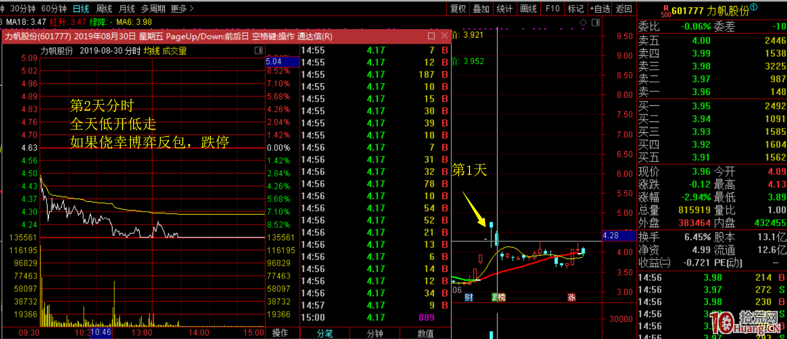Activate the 画线 drawing tool
The width and height of the screenshot is (787, 339).
point(528,9)
